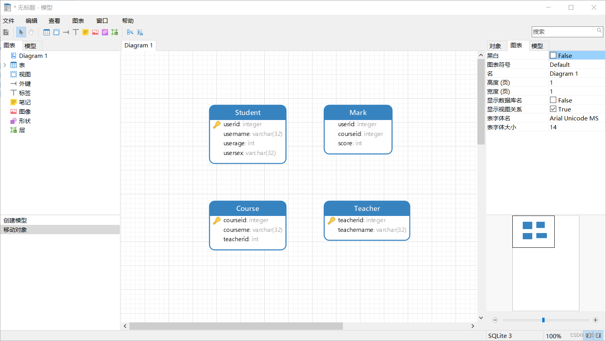The width and height of the screenshot is (606, 341).
Task: Select the Diagram 1 canvas tab
Action: click(139, 45)
